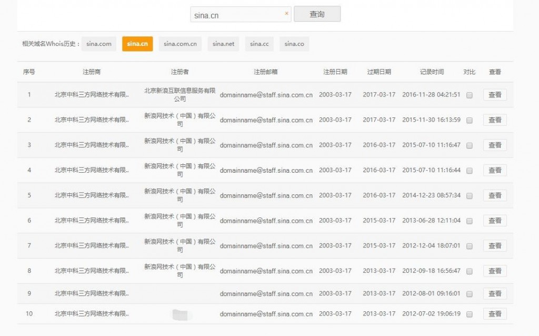This screenshot has height=336, width=539.
Task: Check compare box for 2015-07-10 11:16:44 record
Action: 469,171
